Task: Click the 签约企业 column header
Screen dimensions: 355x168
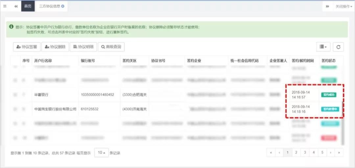Action: tap(194, 61)
